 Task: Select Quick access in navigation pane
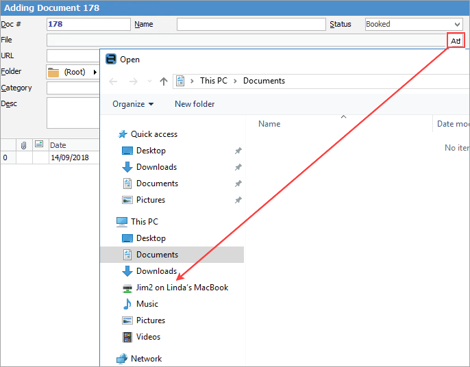coord(154,134)
